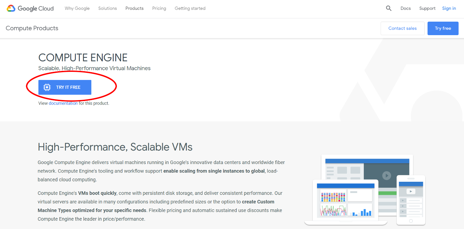Click the COMPUTE ENGINE title
This screenshot has width=464, height=229.
[x=83, y=58]
